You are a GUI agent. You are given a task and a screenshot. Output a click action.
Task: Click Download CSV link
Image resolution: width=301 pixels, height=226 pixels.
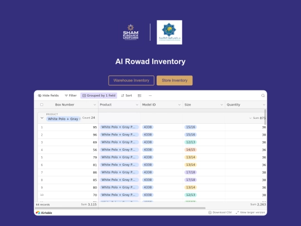click(x=220, y=213)
